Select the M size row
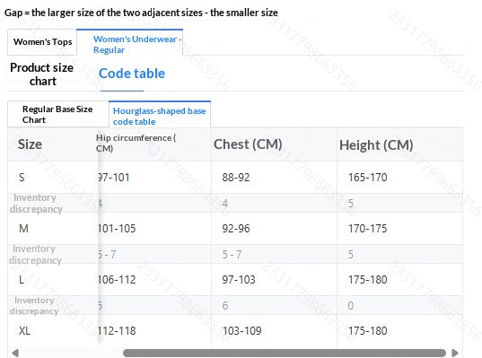Image resolution: width=482 pixels, height=358 pixels. point(235,229)
